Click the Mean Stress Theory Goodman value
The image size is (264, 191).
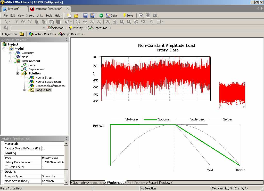[x=53, y=181]
